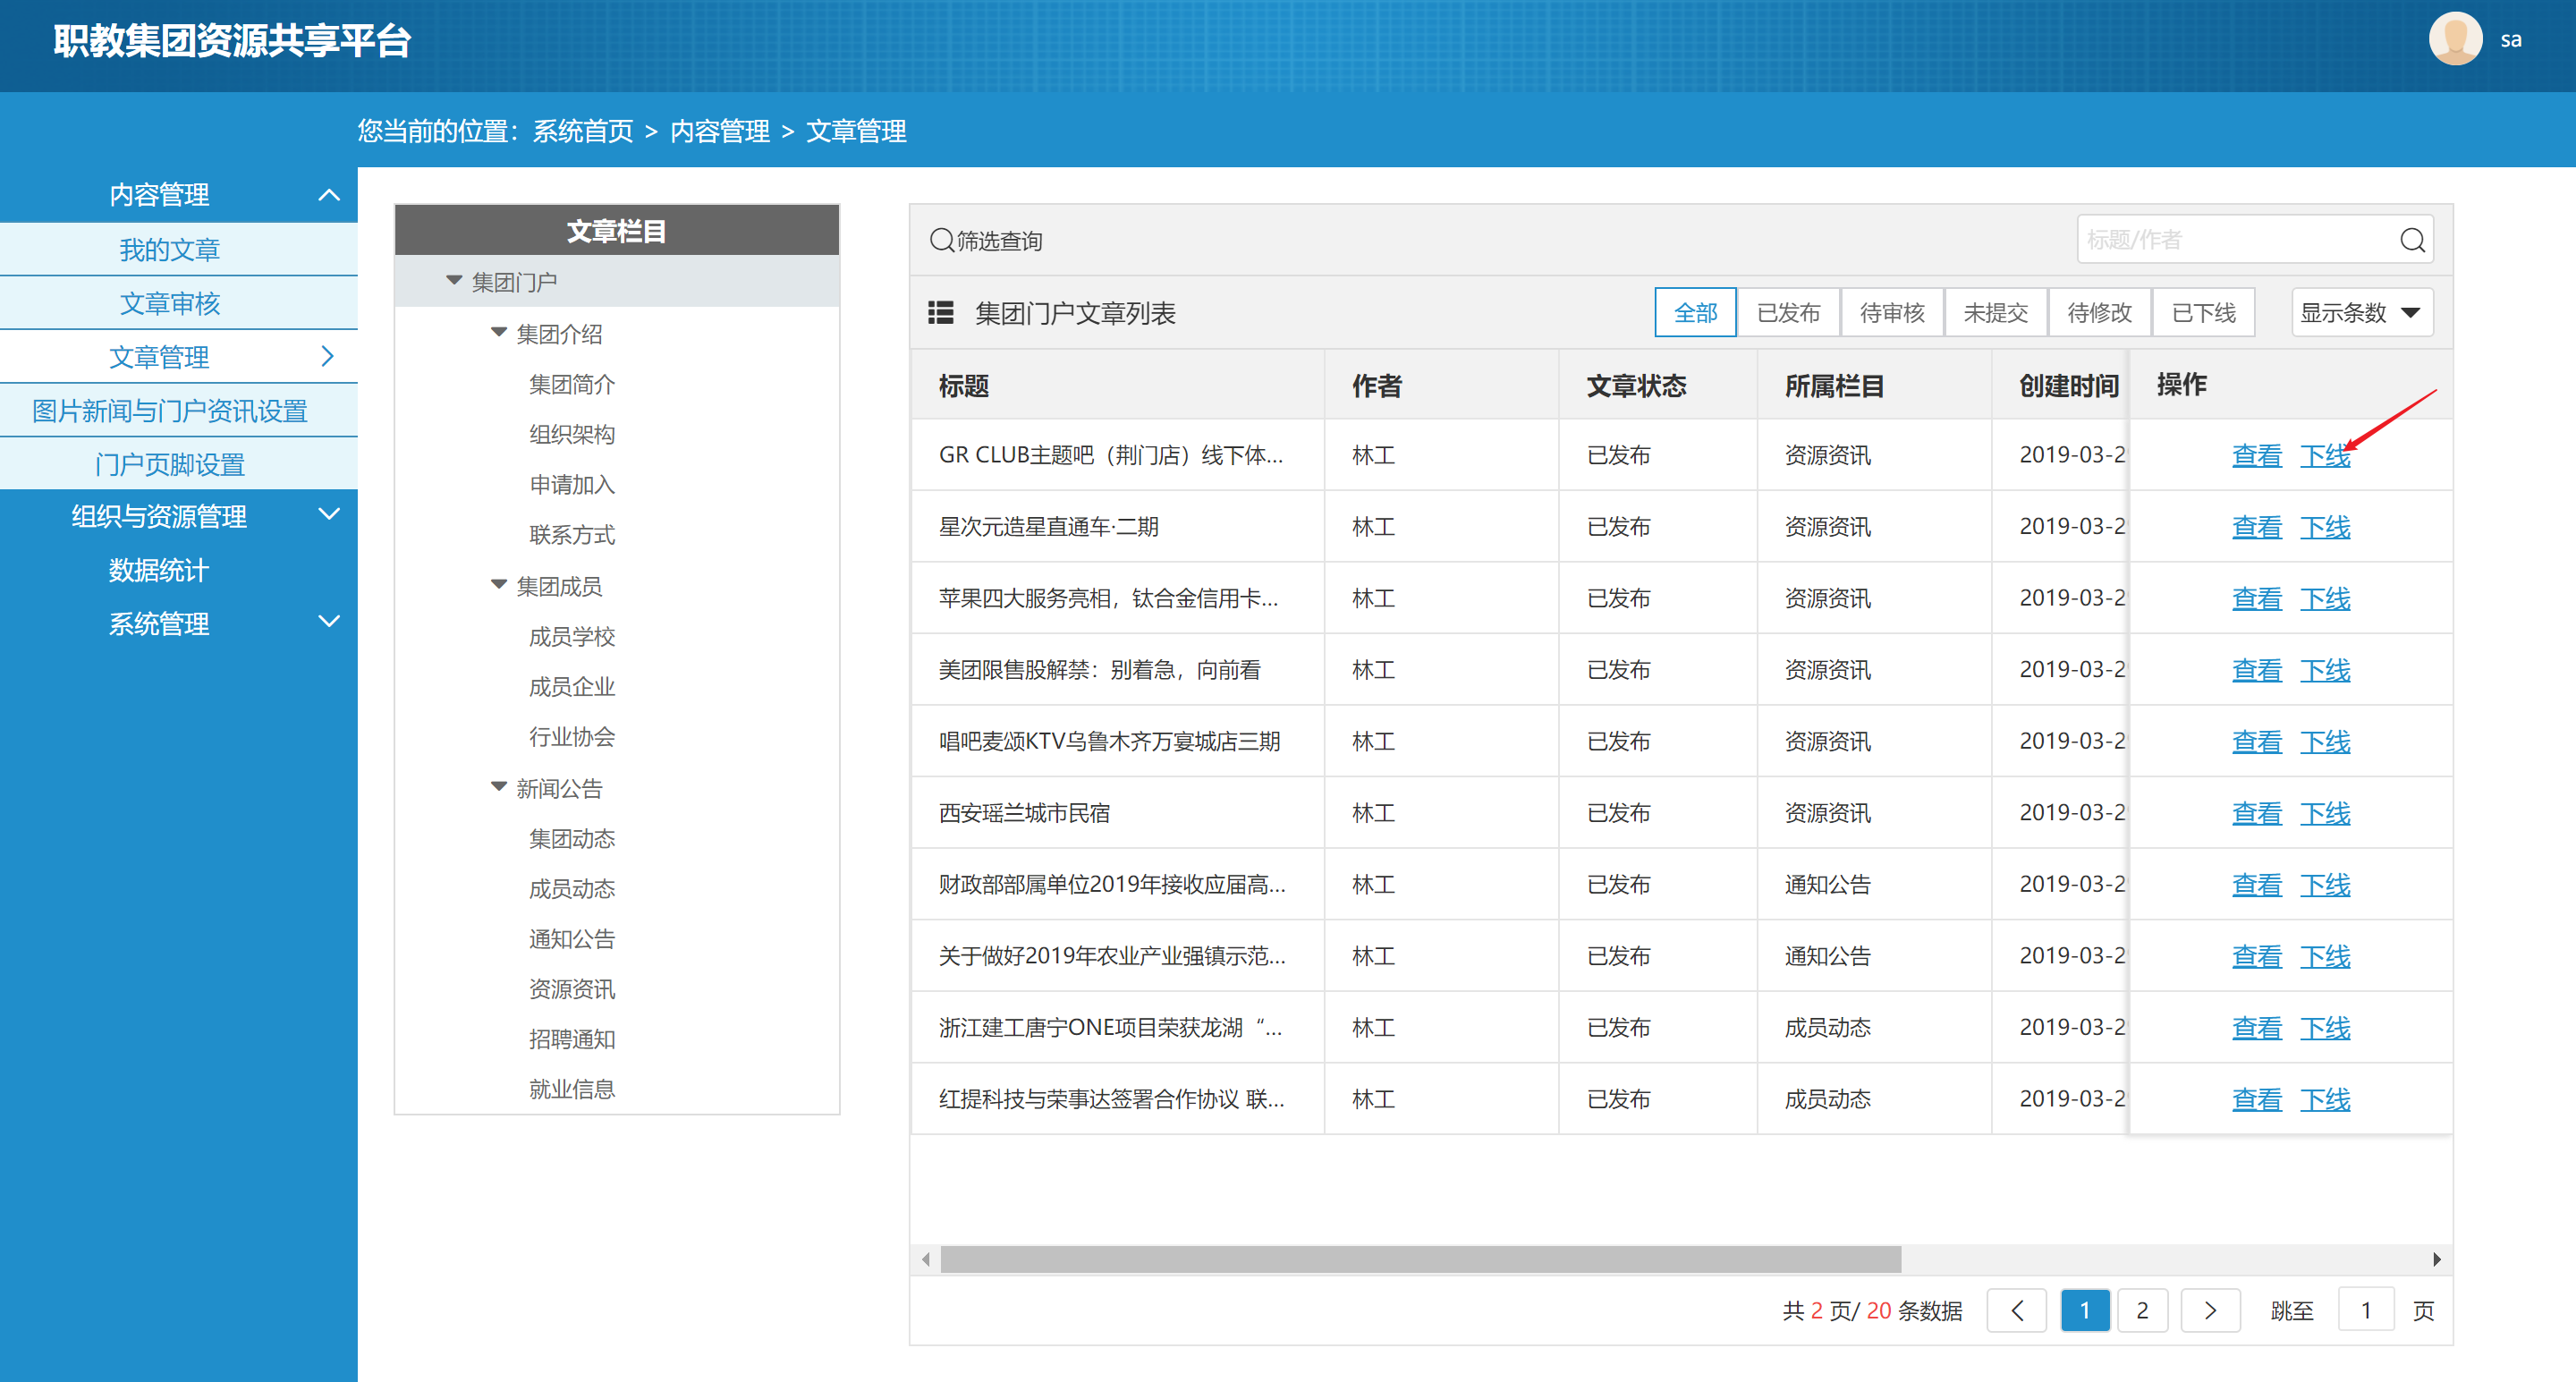The width and height of the screenshot is (2576, 1382).
Task: Collapse the 内容管理 sidebar section
Action: point(329,195)
